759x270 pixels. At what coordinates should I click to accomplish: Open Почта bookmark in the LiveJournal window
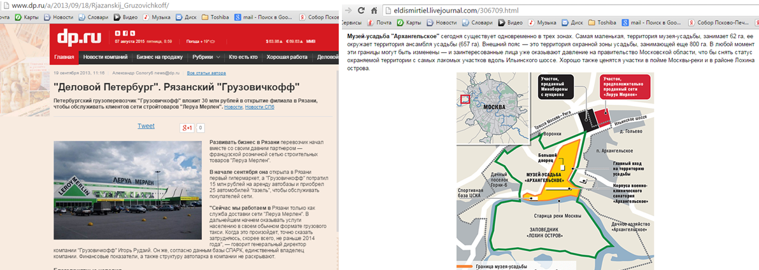click(378, 23)
